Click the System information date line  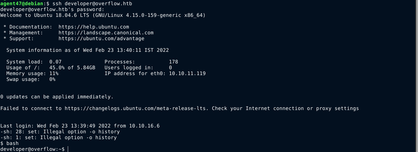(x=87, y=50)
